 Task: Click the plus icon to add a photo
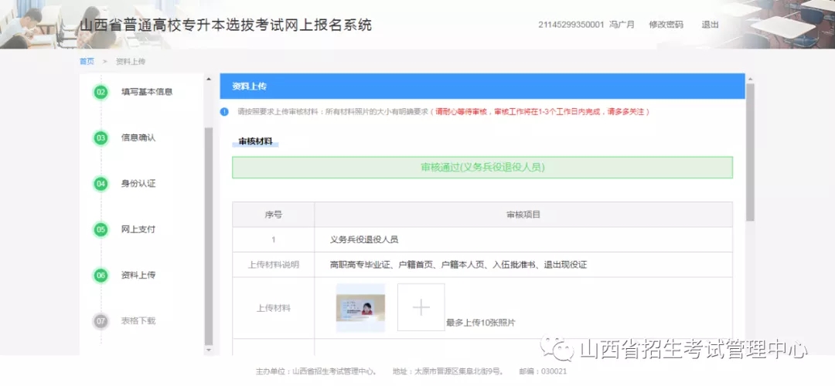coord(421,307)
